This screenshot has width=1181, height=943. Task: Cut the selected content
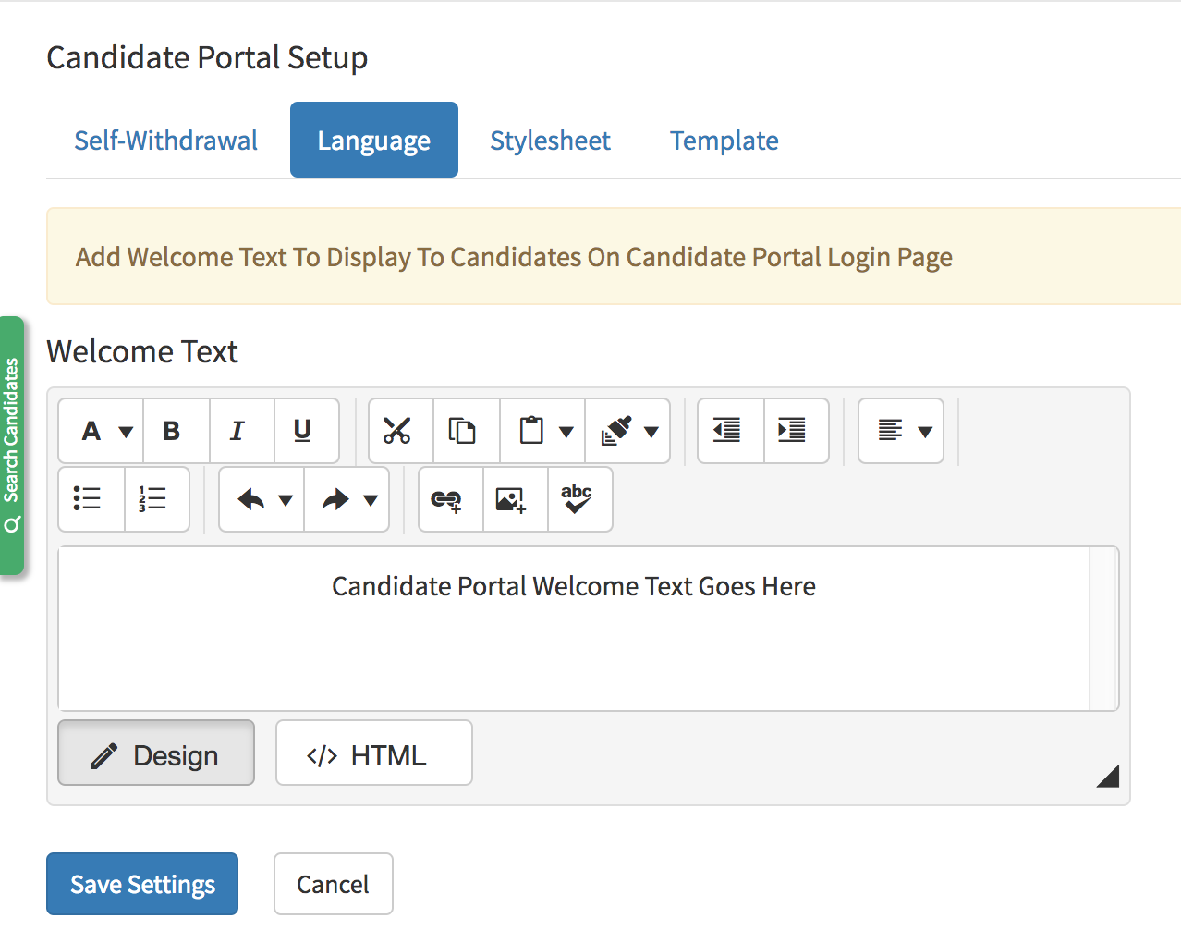399,430
